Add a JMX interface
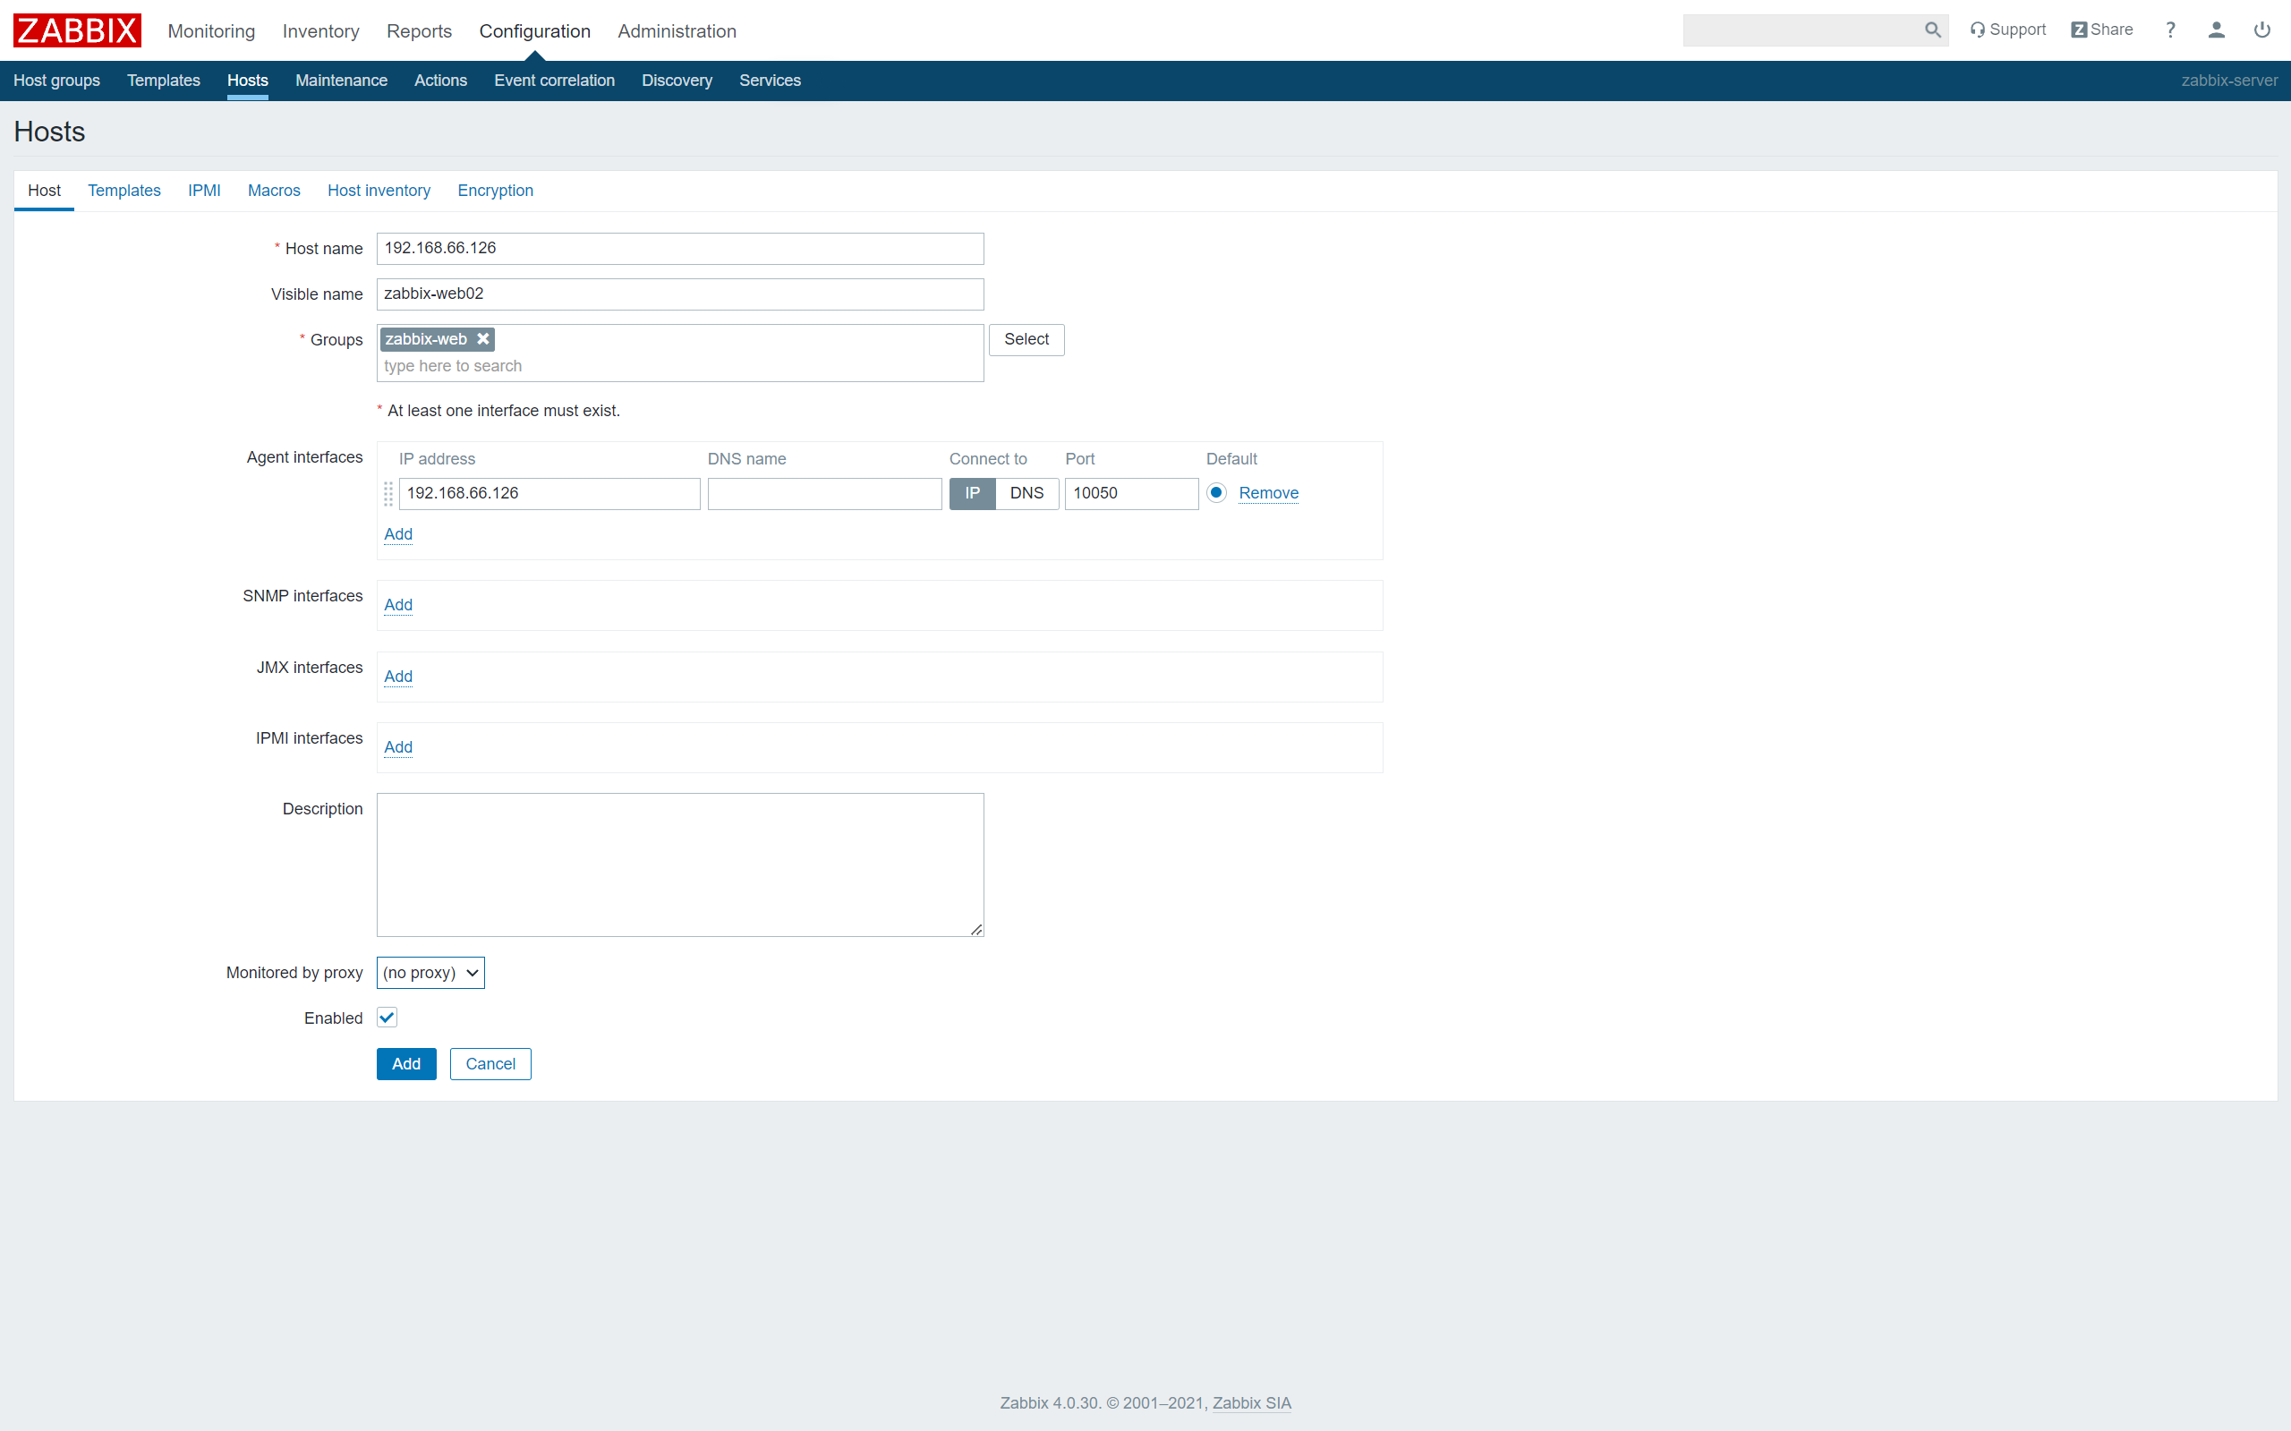Viewport: 2291px width, 1431px height. coord(398,677)
